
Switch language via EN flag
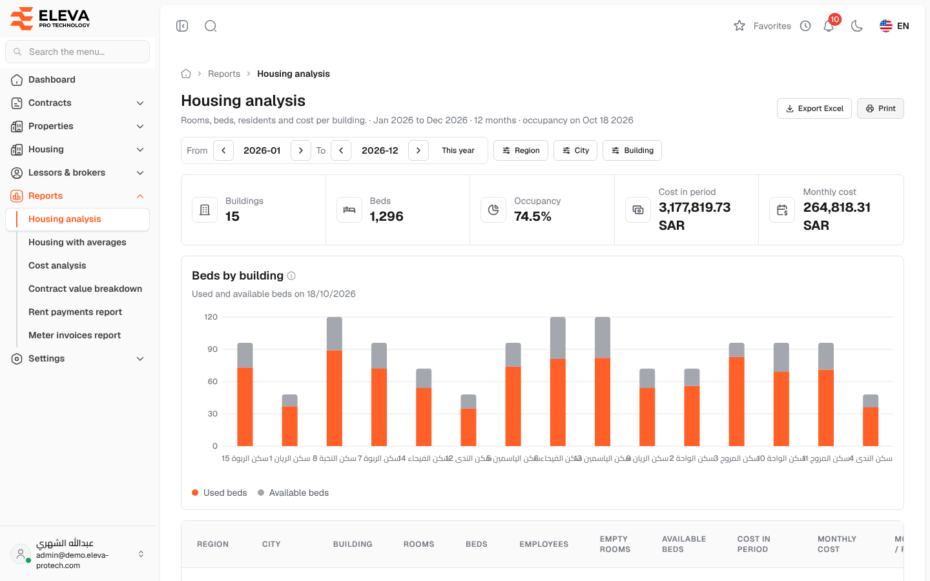[x=894, y=26]
